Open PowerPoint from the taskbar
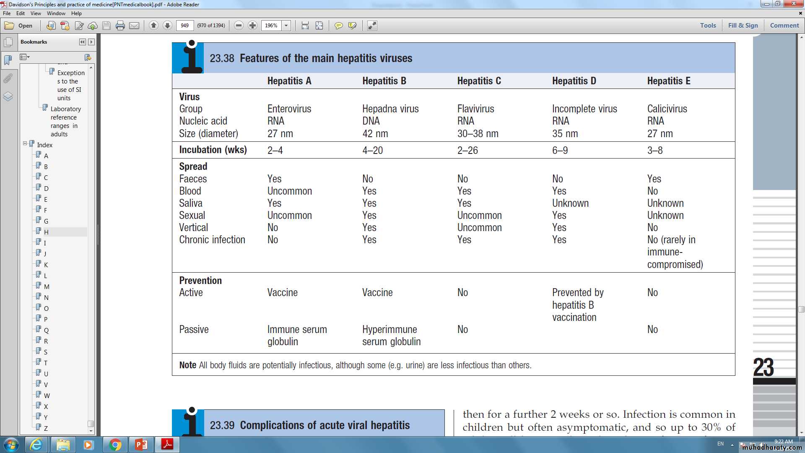805x453 pixels. tap(141, 444)
